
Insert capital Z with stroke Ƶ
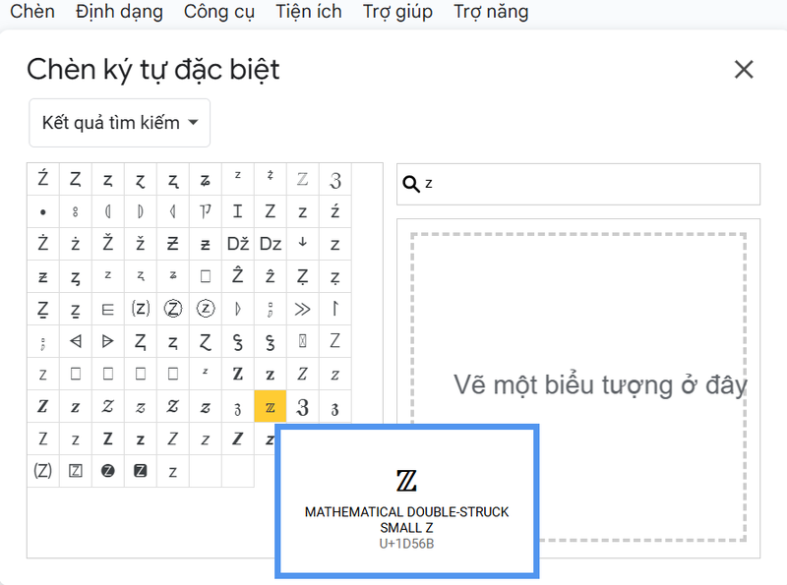coord(173,244)
